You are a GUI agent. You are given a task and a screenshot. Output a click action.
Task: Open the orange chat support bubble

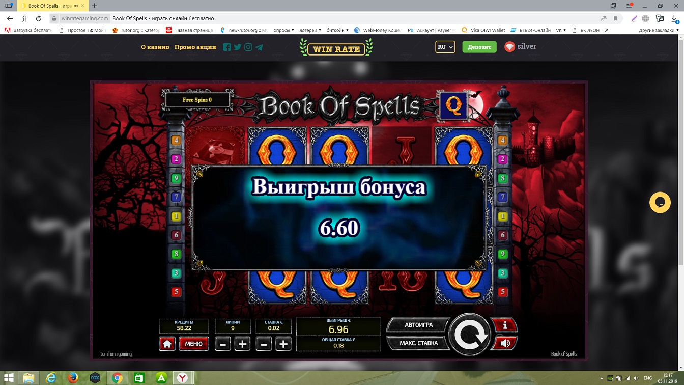pos(660,203)
